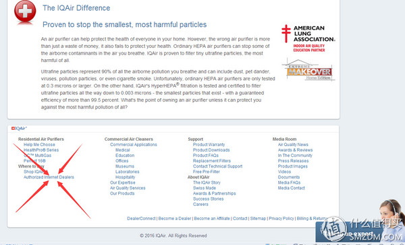This screenshot has height=245, width=405.
Task: Open Help Me Choose link
Action: tap(39, 145)
